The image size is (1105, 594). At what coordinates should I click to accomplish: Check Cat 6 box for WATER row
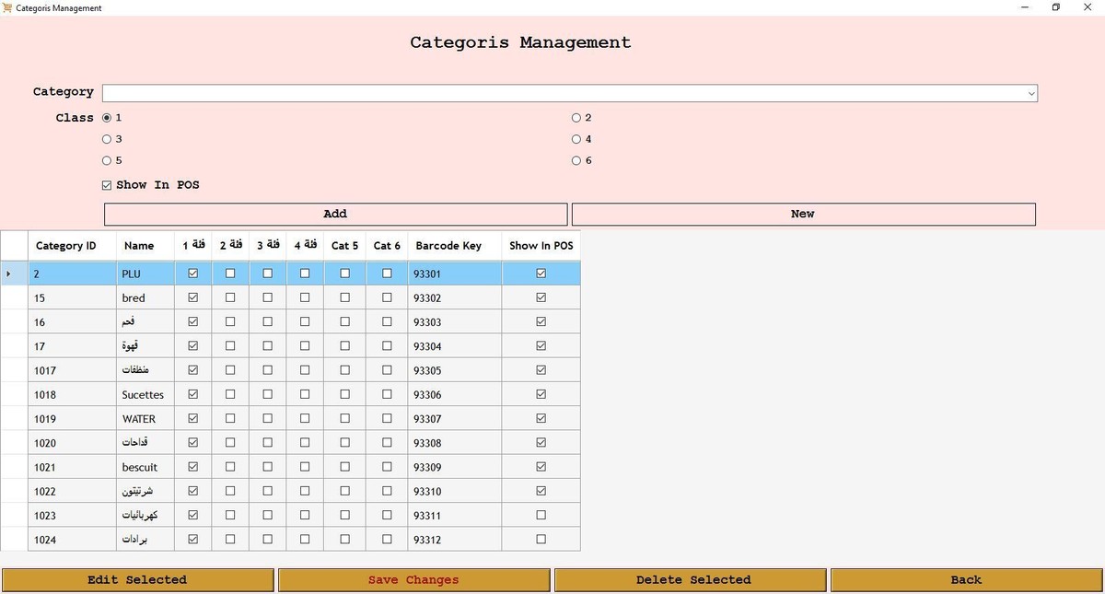tap(387, 418)
